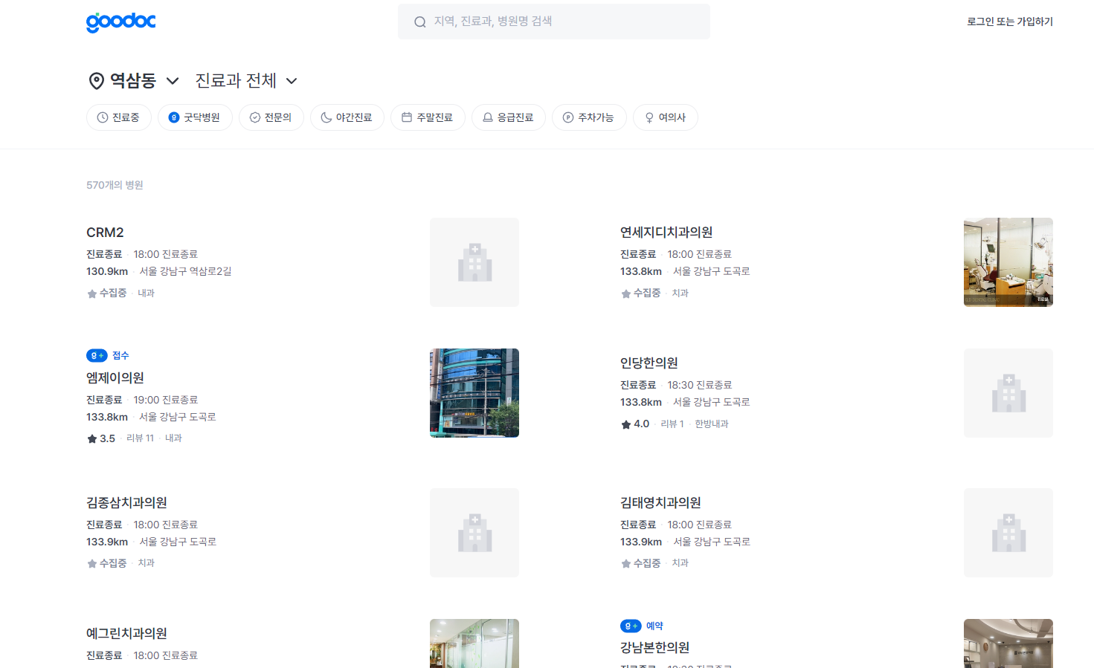Expand the 진료과 전체 department dropdown
Screen dimensions: 1094x668
pyautogui.click(x=246, y=80)
